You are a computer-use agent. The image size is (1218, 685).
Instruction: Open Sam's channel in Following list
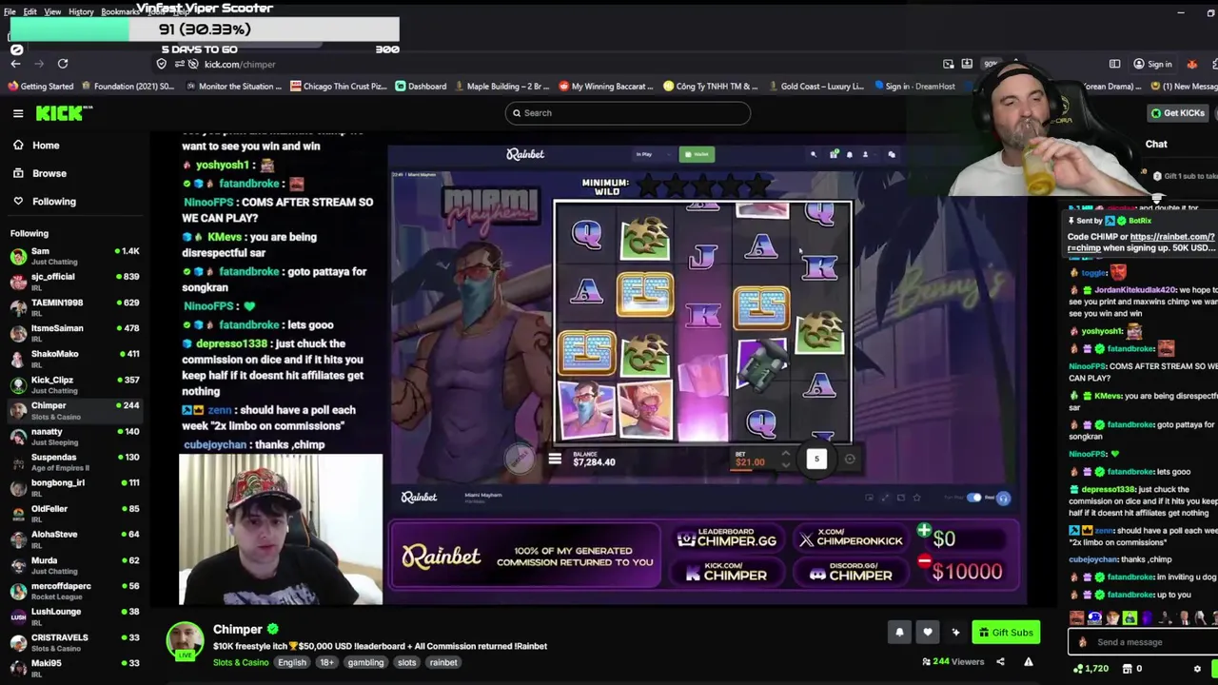point(74,257)
